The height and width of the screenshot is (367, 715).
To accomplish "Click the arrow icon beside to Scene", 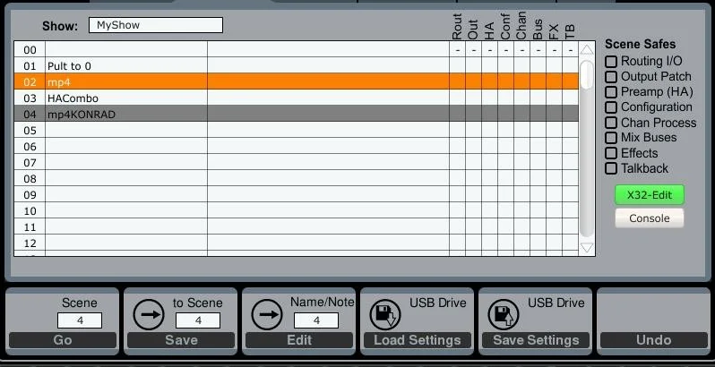I will [149, 314].
